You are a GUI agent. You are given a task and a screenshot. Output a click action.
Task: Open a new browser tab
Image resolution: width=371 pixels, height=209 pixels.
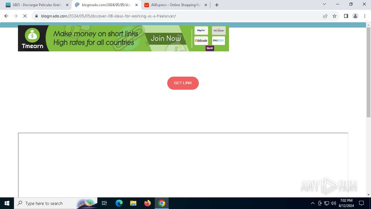click(x=217, y=5)
